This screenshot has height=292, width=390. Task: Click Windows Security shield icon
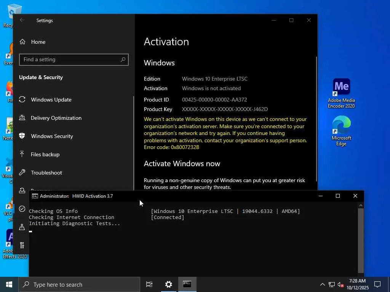pos(22,136)
